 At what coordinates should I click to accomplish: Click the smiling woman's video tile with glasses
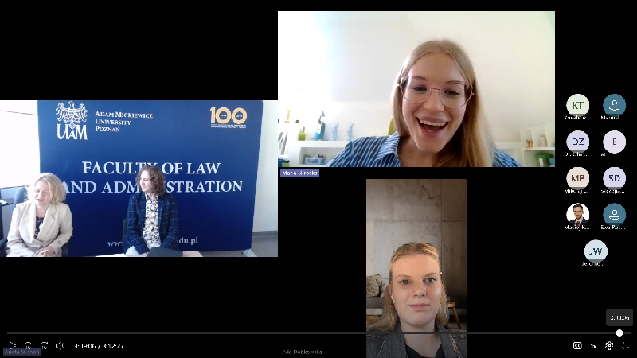pyautogui.click(x=416, y=89)
